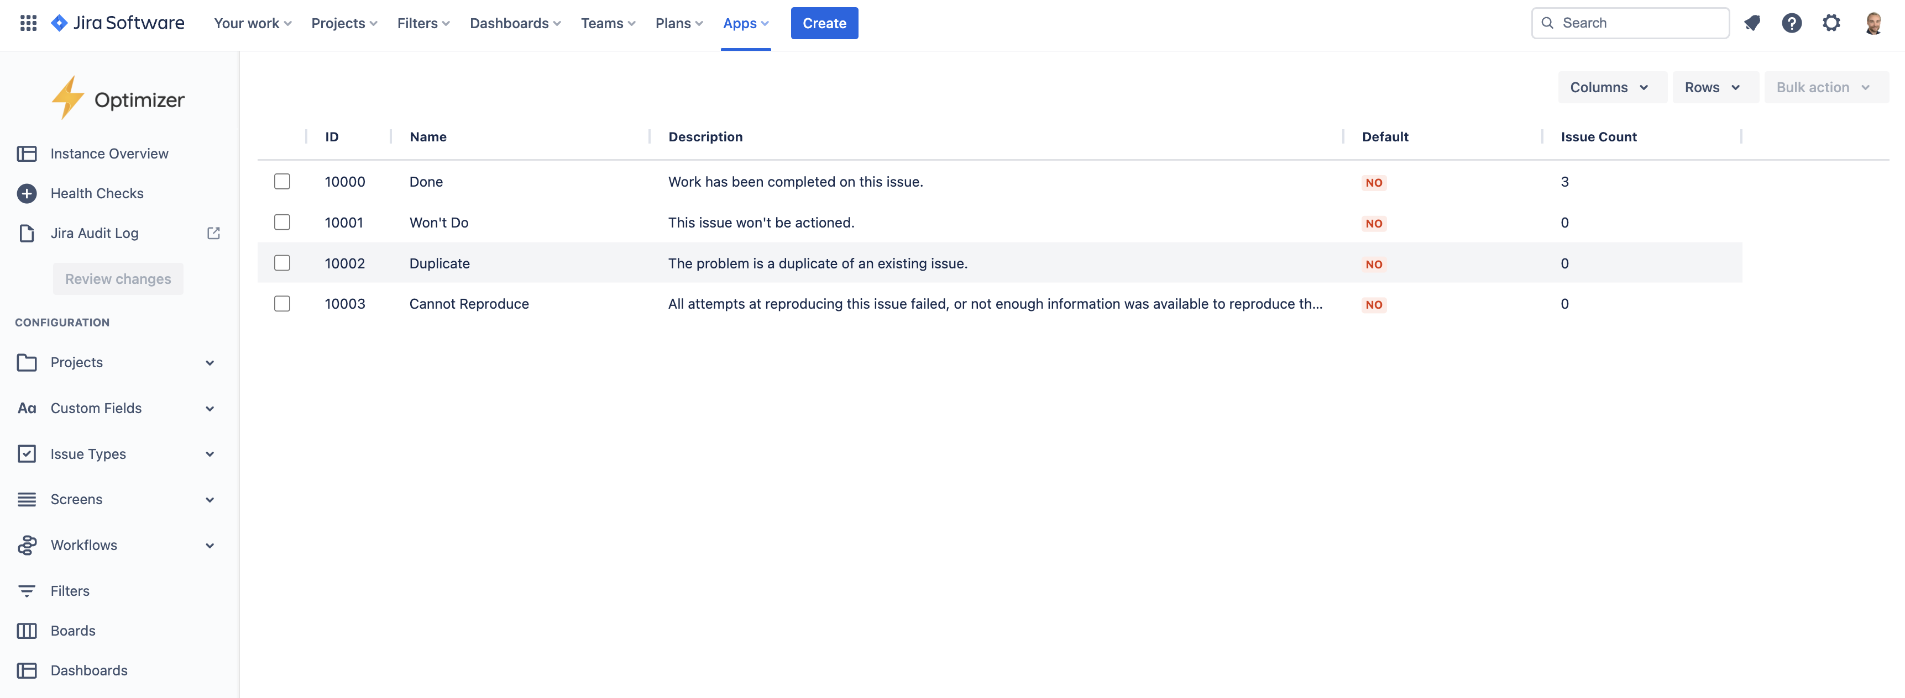Image resolution: width=1905 pixels, height=698 pixels.
Task: Click the notifications icon in header
Action: coord(1752,23)
